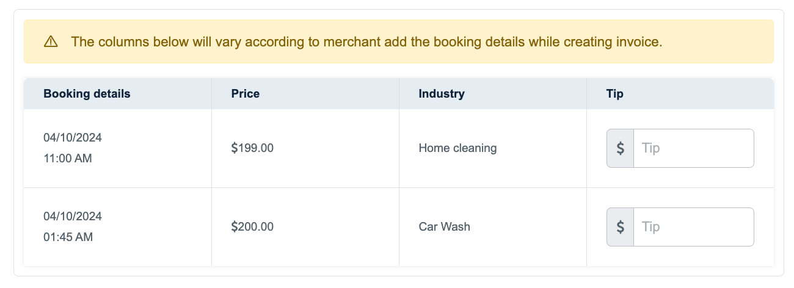Click the 01:45 AM booking time

pyautogui.click(x=68, y=237)
